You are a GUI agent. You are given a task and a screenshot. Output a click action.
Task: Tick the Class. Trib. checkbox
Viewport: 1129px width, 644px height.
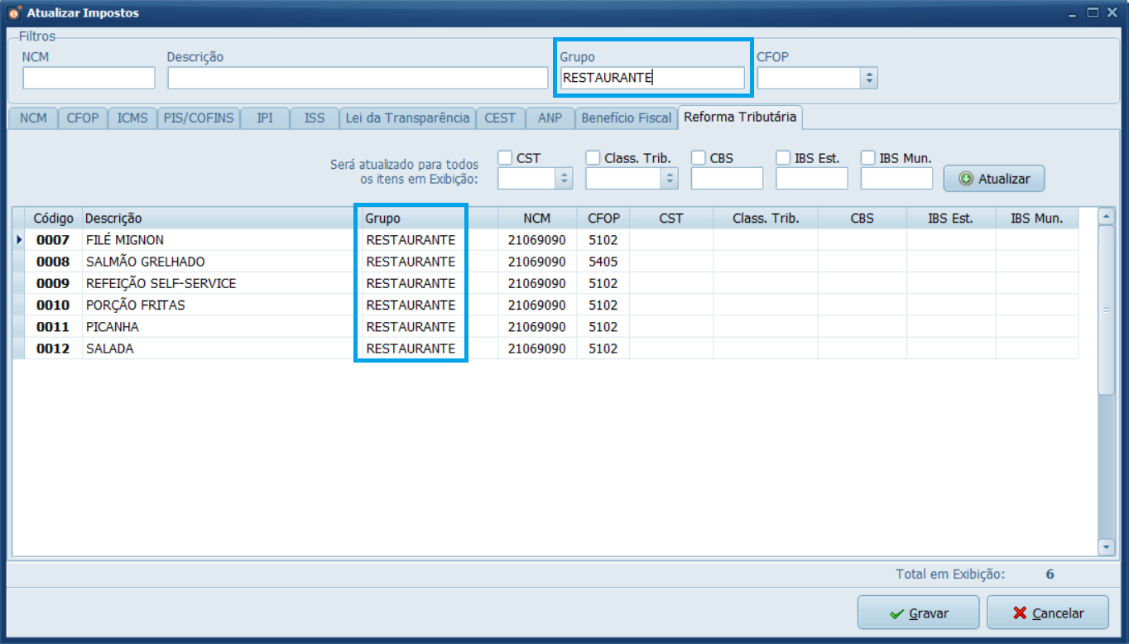pos(593,158)
